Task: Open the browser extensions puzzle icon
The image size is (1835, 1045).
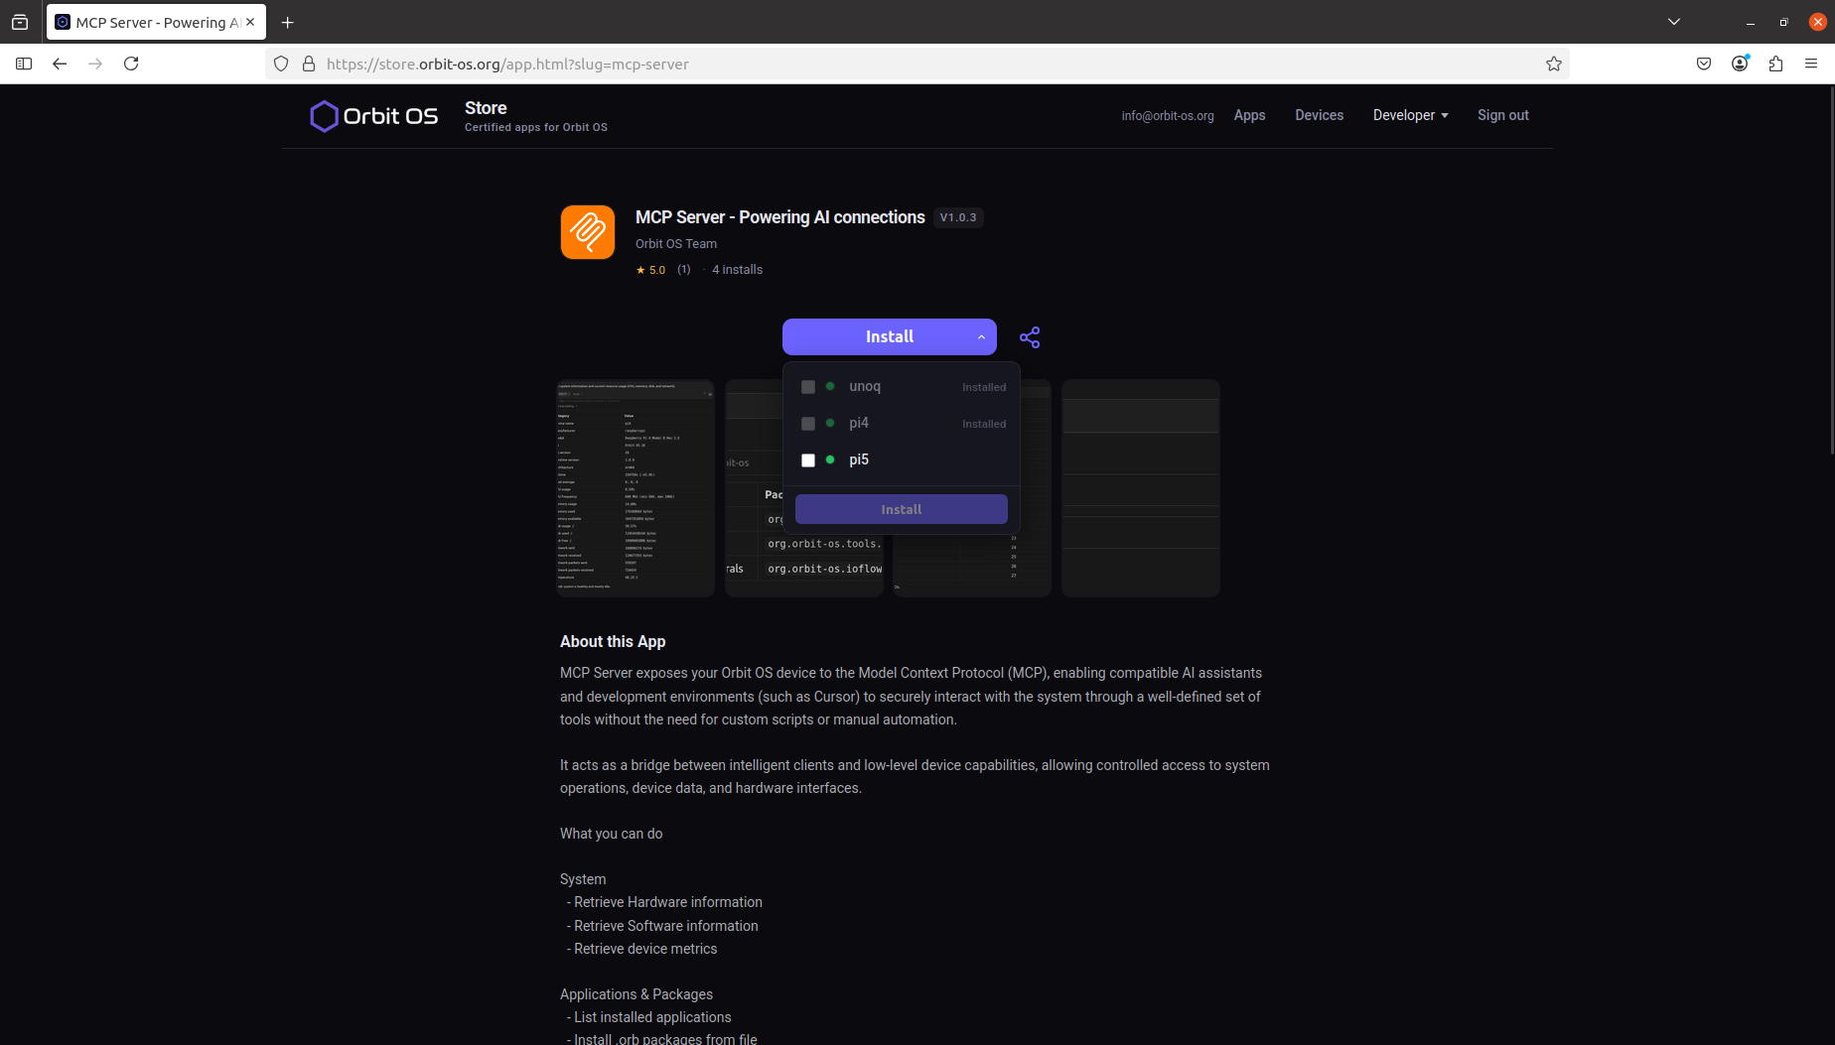Action: pos(1775,64)
